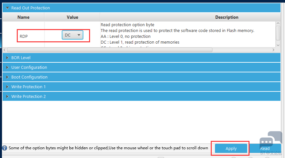The height and width of the screenshot is (158, 285).
Task: Click the Value column header
Action: [72, 17]
